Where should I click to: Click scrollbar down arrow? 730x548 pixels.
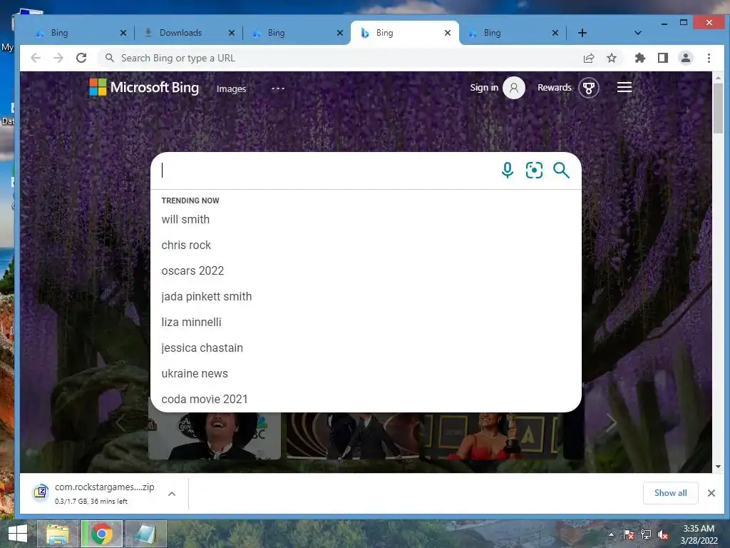tap(719, 467)
